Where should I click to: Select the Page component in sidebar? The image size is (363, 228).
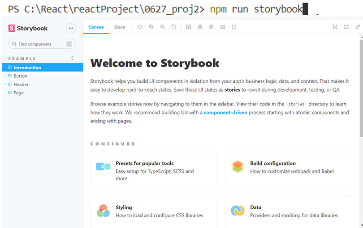click(18, 93)
